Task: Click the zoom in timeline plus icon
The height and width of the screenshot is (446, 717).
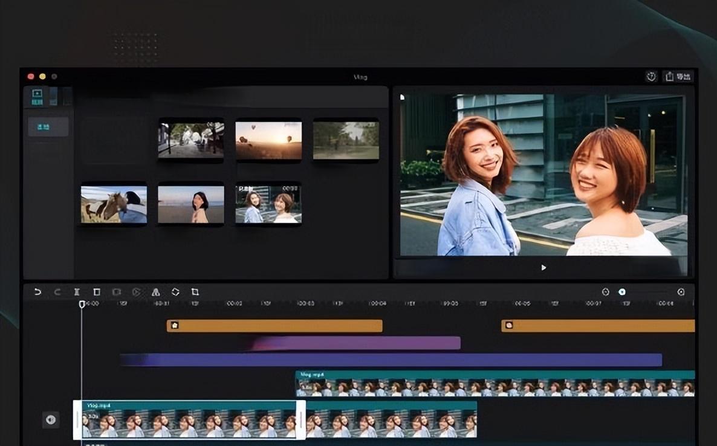Action: tap(681, 292)
